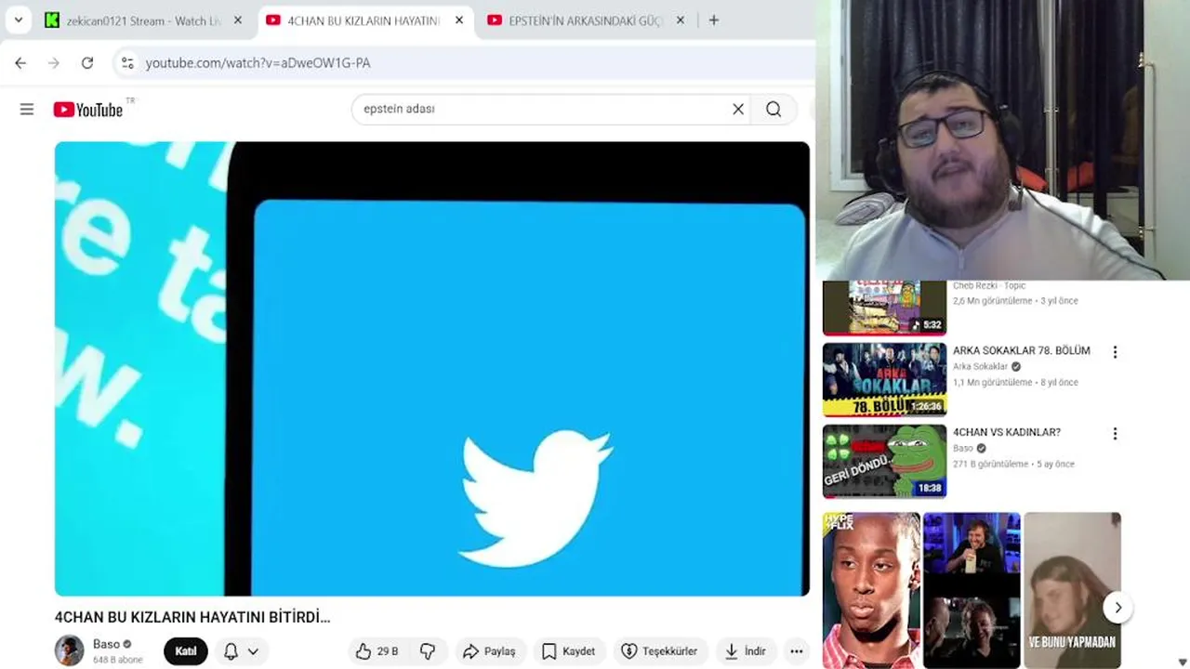Open the YouTube hamburger guide menu
The height and width of the screenshot is (669, 1190).
tap(27, 110)
